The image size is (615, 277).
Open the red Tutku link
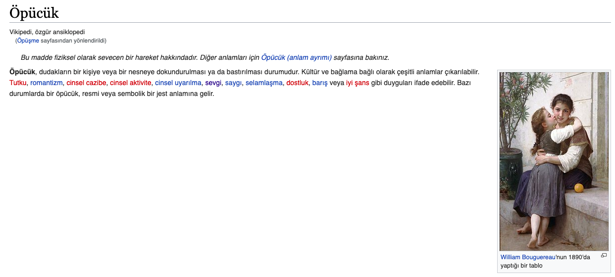(x=18, y=83)
